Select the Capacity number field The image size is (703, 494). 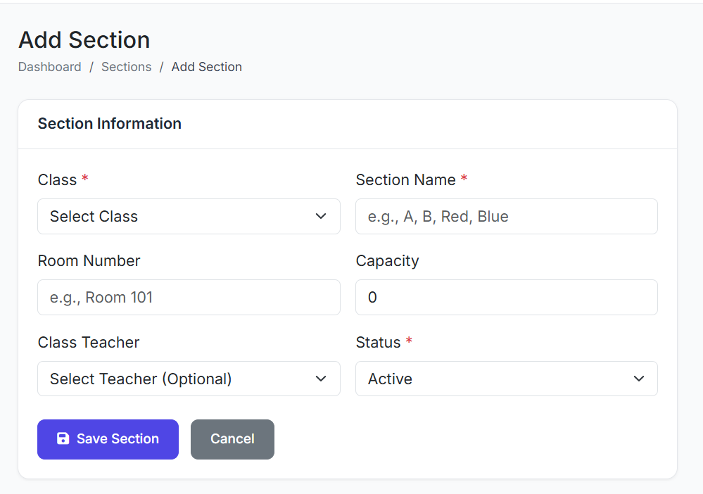pyautogui.click(x=506, y=297)
